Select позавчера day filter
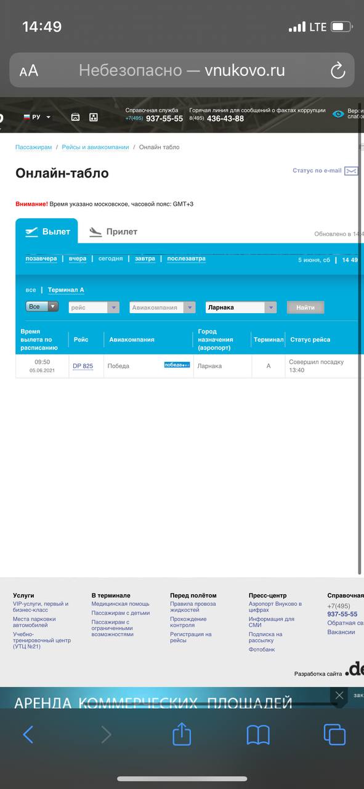This screenshot has height=789, width=364. click(x=41, y=259)
